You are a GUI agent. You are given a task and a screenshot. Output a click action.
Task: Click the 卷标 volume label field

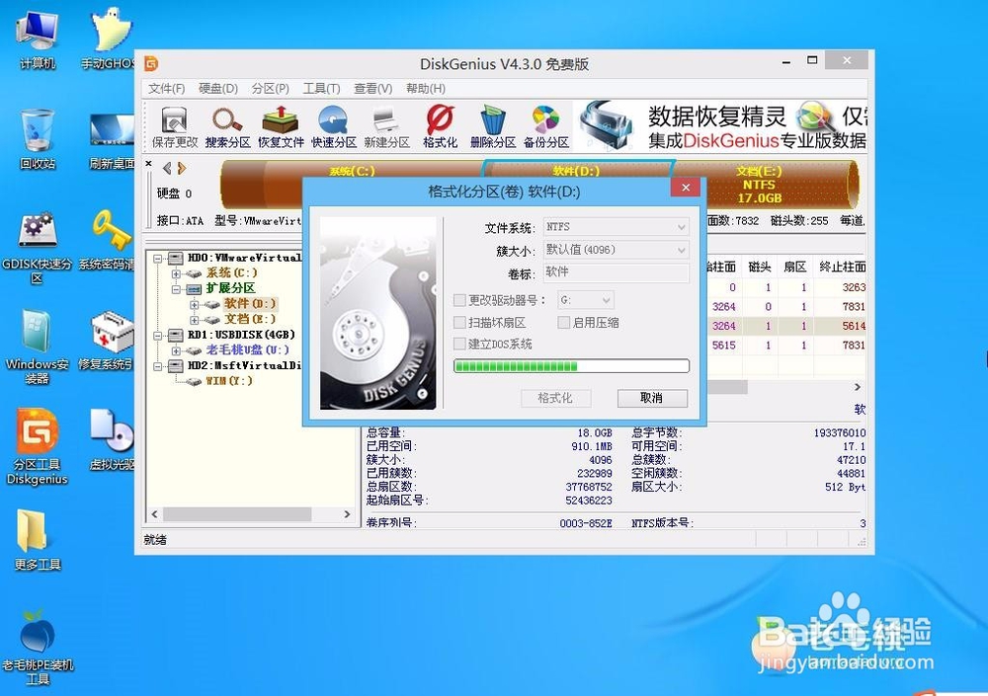(x=617, y=272)
